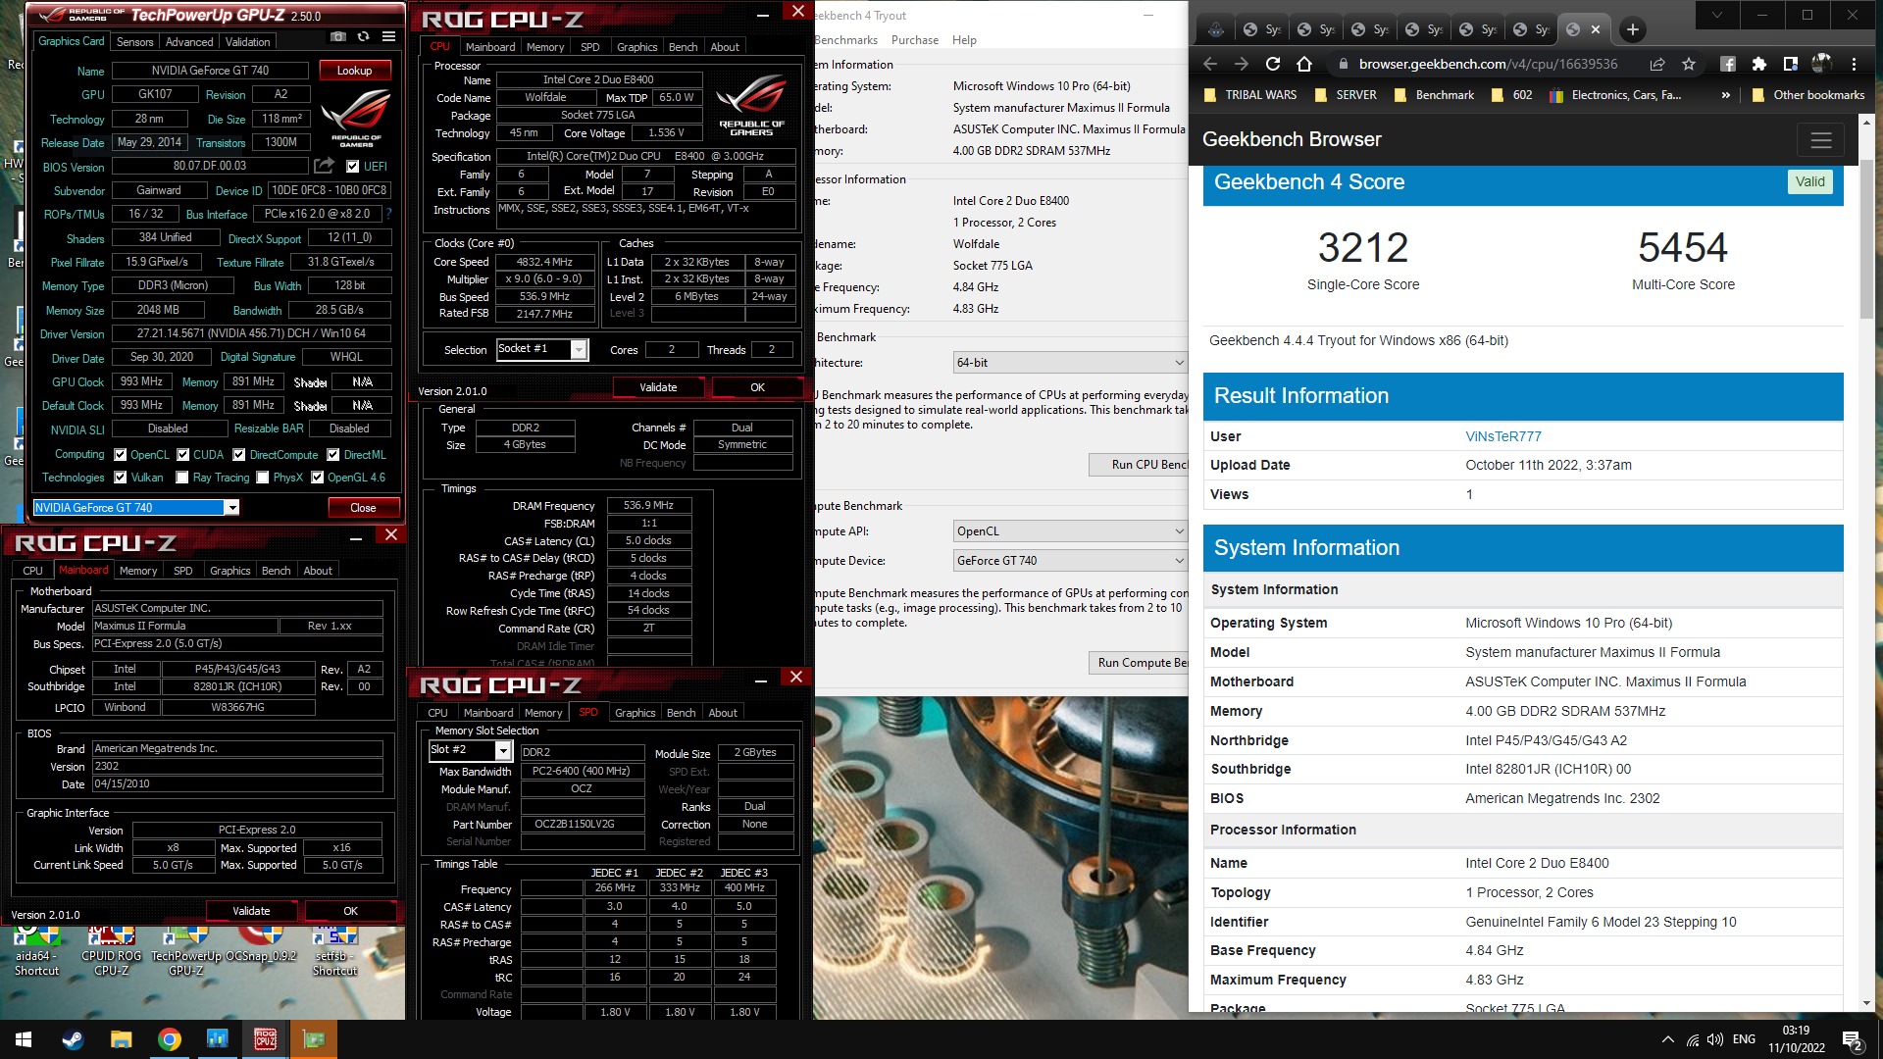
Task: Toggle the DirectML checkbox
Action: [x=333, y=455]
